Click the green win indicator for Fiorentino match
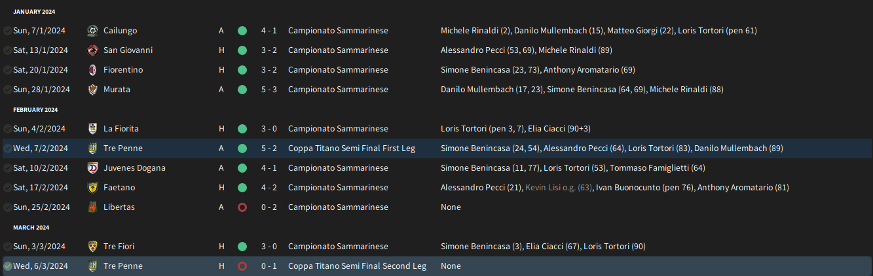The width and height of the screenshot is (873, 276). [242, 70]
